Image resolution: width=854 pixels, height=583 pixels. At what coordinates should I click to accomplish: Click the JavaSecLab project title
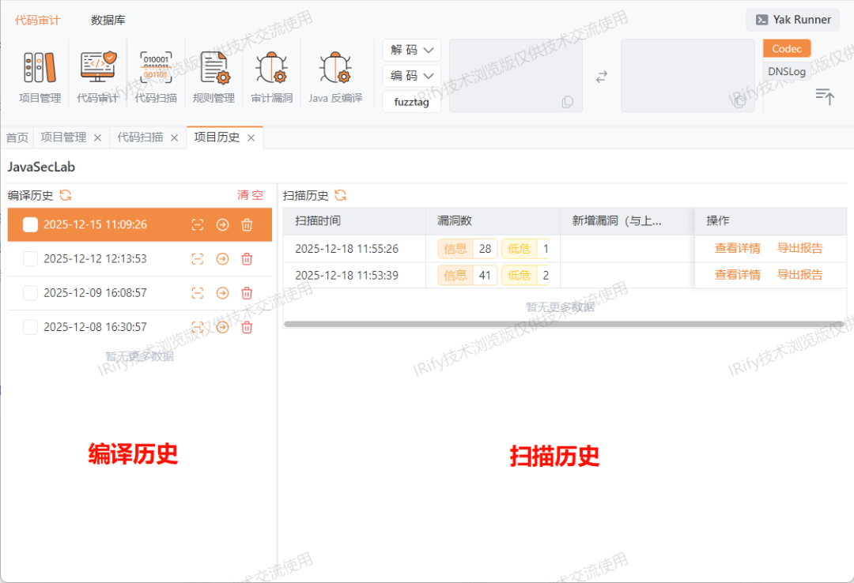point(41,167)
